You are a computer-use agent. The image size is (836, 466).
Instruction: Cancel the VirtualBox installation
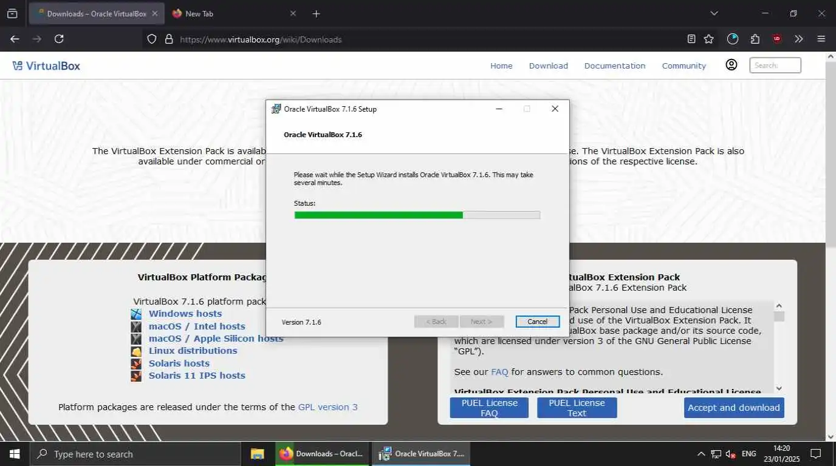[x=538, y=322]
